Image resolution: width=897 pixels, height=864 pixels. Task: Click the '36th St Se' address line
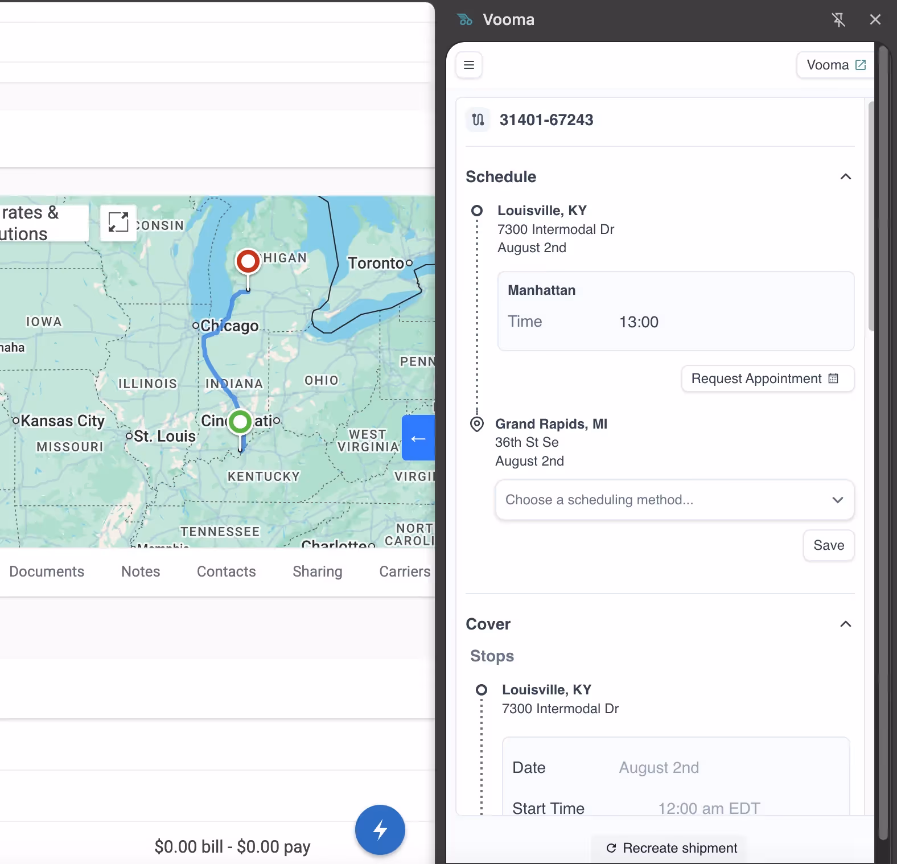[526, 442]
